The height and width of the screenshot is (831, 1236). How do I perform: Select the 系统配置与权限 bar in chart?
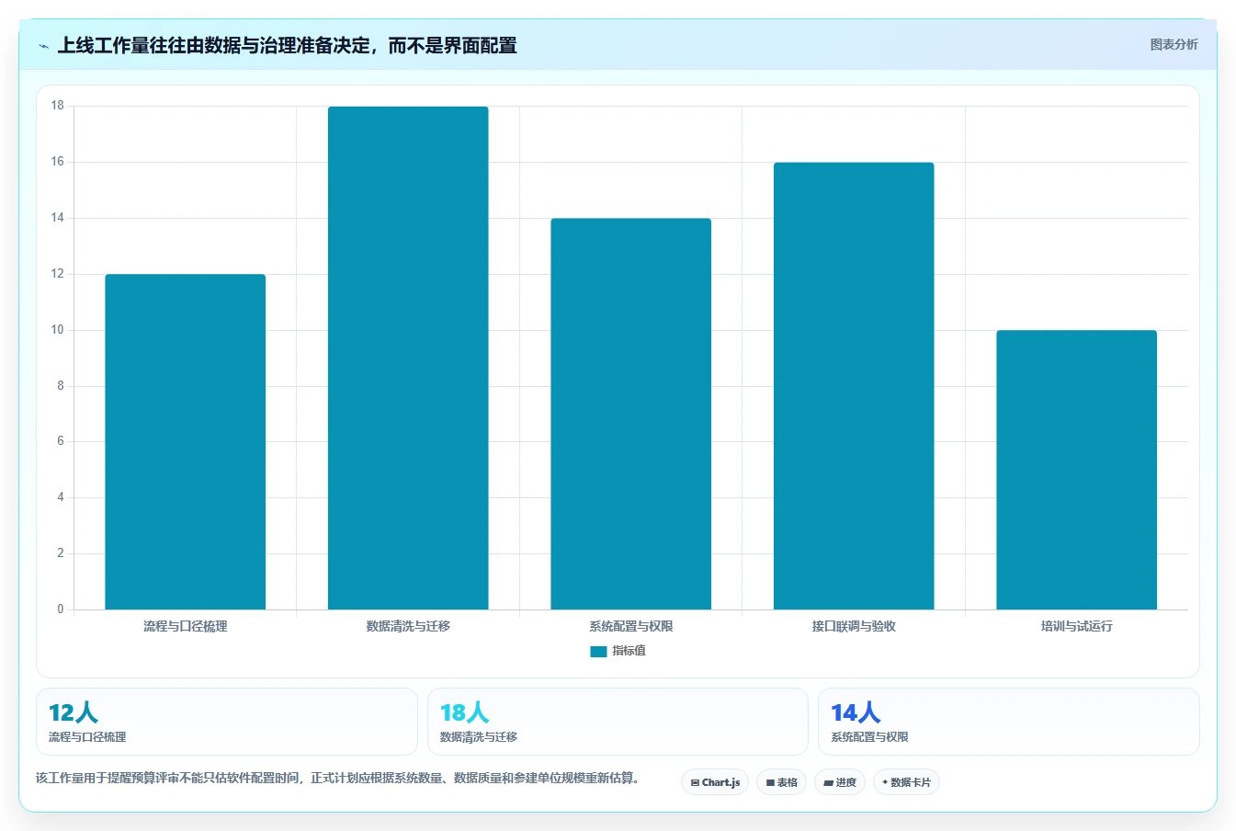631,414
